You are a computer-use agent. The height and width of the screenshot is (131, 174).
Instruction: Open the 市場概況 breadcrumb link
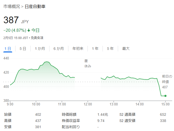(12, 6)
